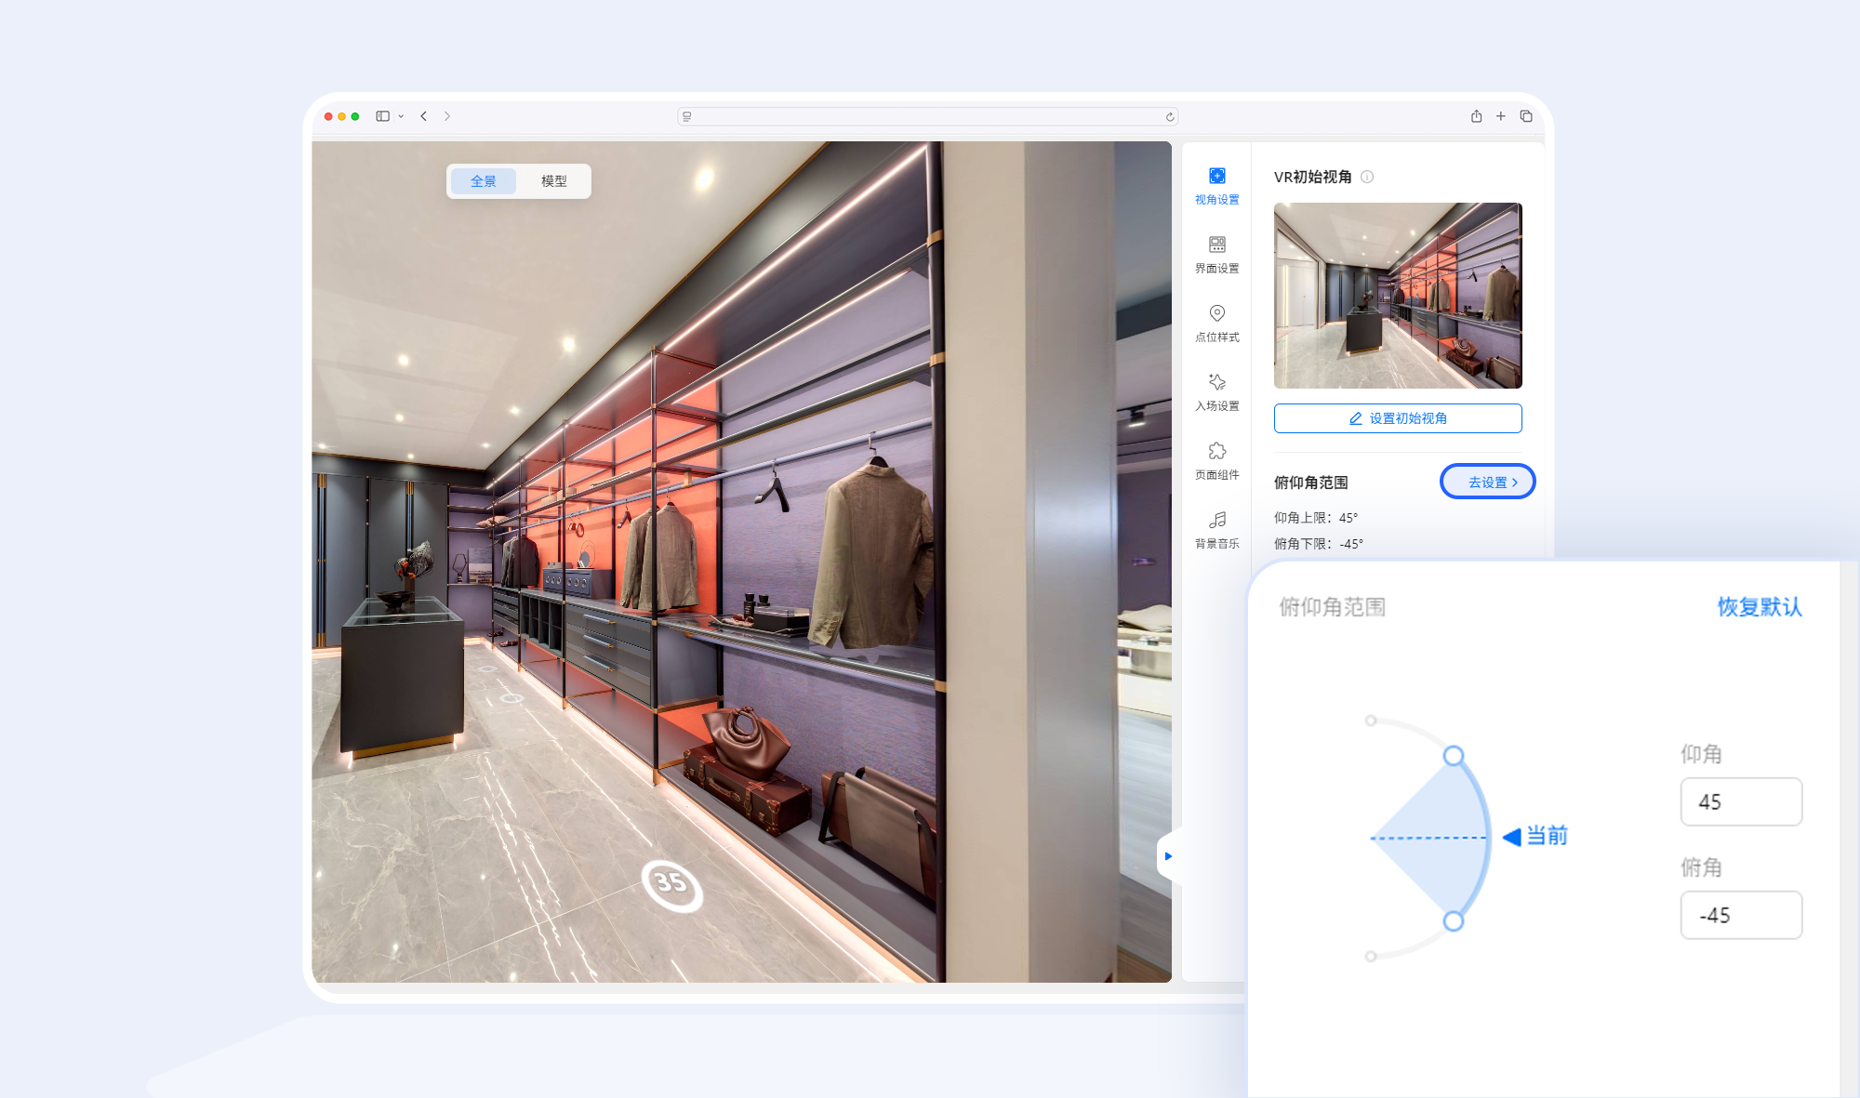Click the top endpoint of the pitch arc

1370,721
